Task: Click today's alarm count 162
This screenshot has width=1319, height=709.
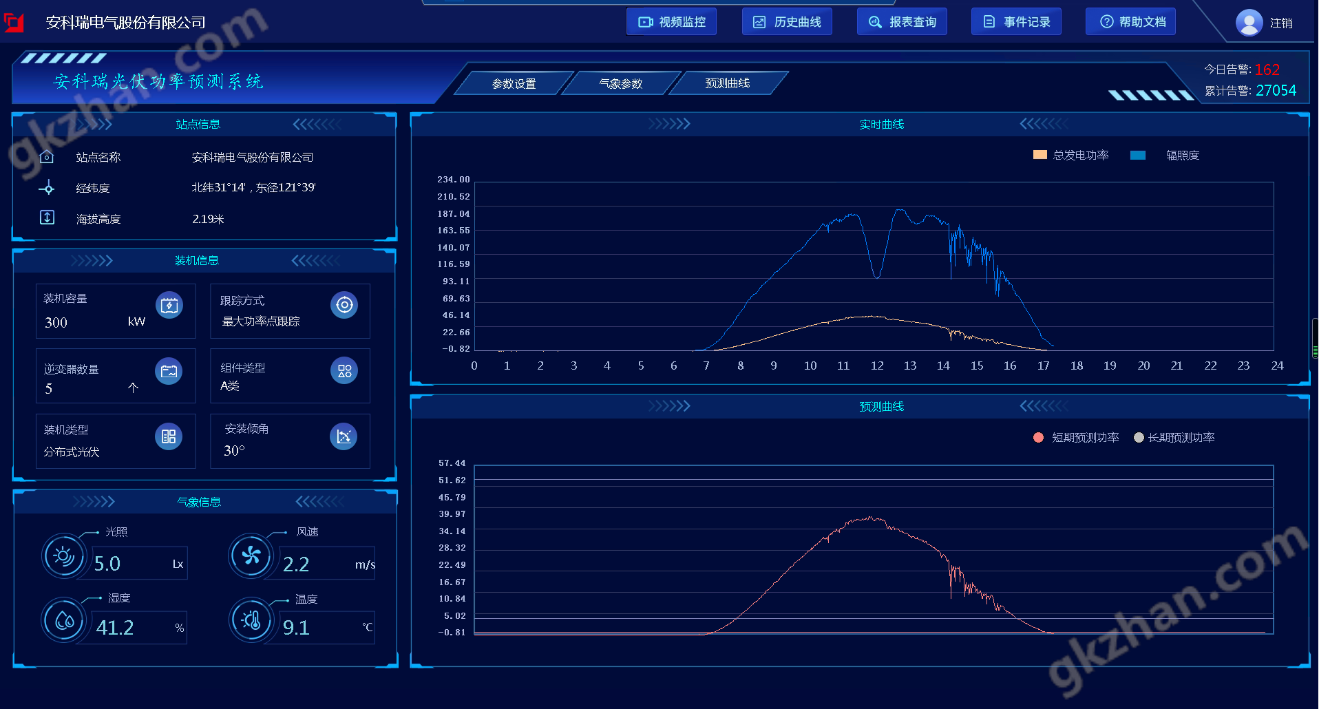Action: (x=1267, y=70)
